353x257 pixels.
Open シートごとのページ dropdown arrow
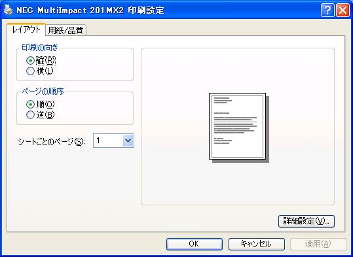coord(128,141)
